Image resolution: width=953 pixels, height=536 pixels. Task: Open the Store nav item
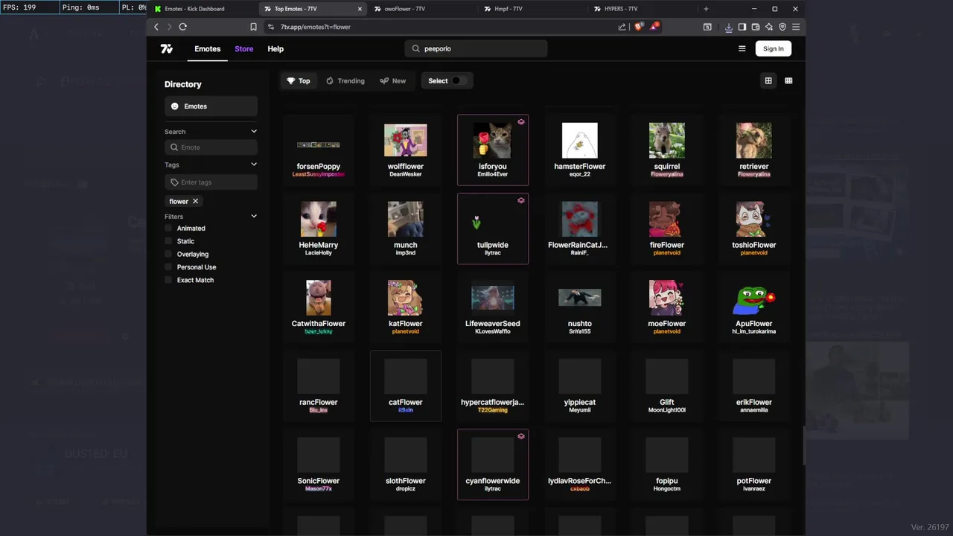pyautogui.click(x=244, y=48)
